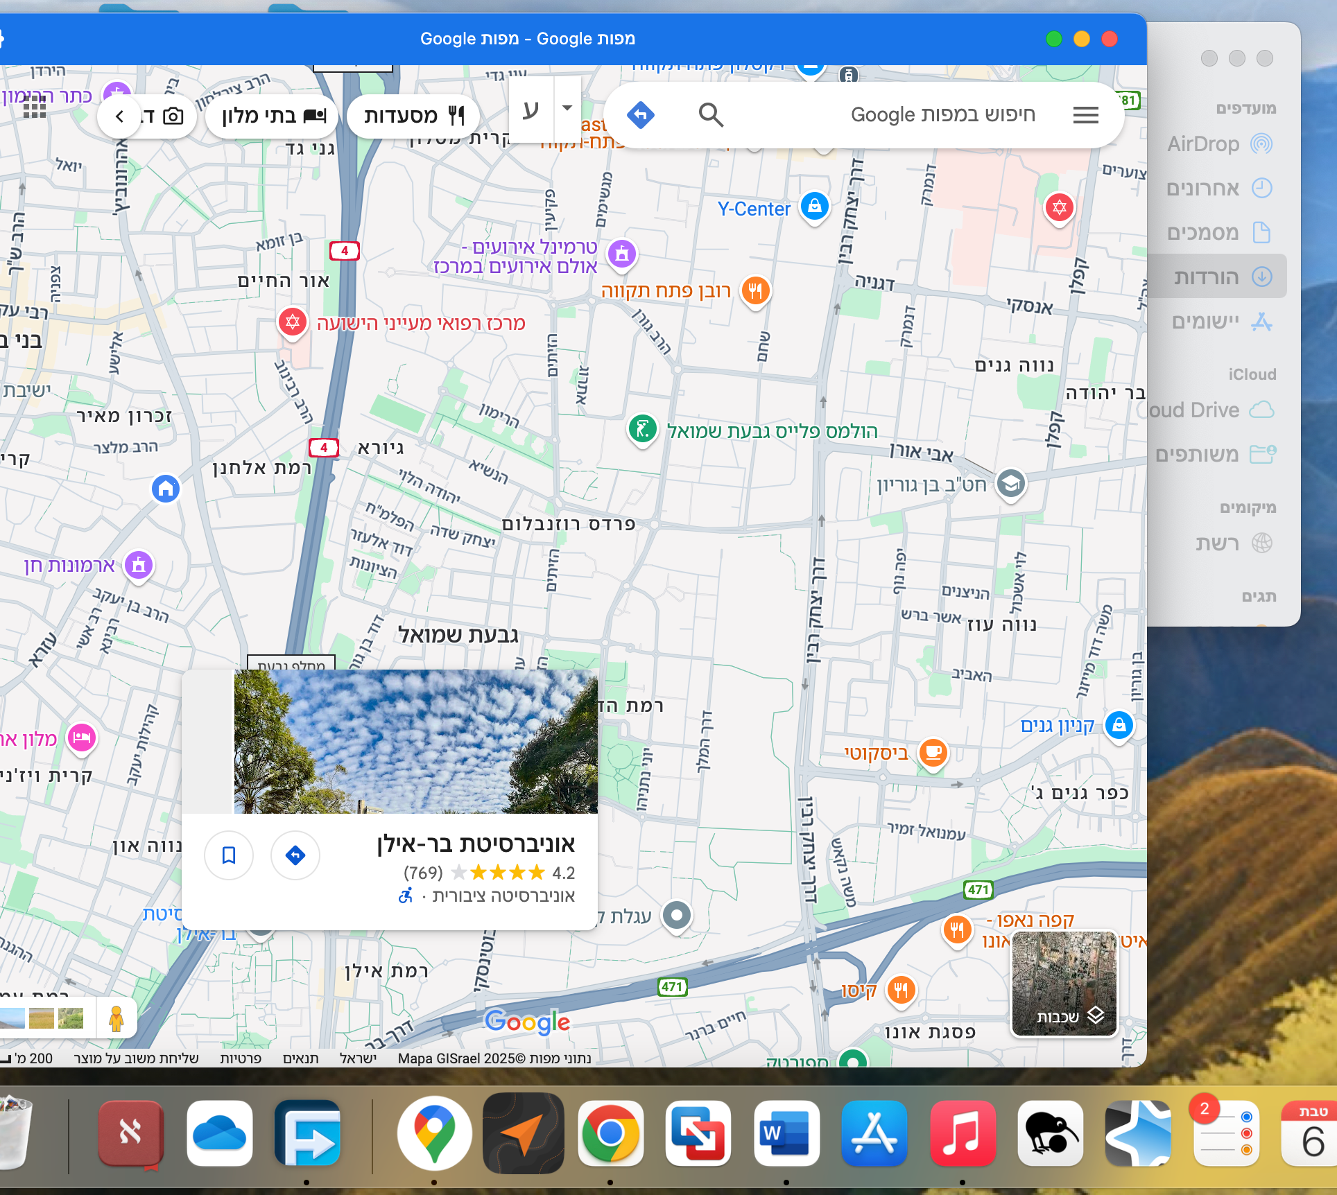This screenshot has width=1337, height=1195.
Task: Open Network in the Finder sidebar
Action: click(x=1233, y=543)
